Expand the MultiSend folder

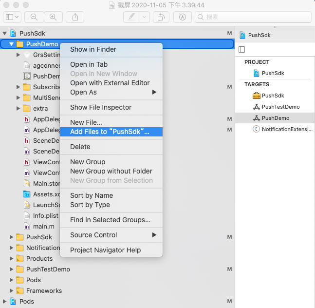click(19, 97)
